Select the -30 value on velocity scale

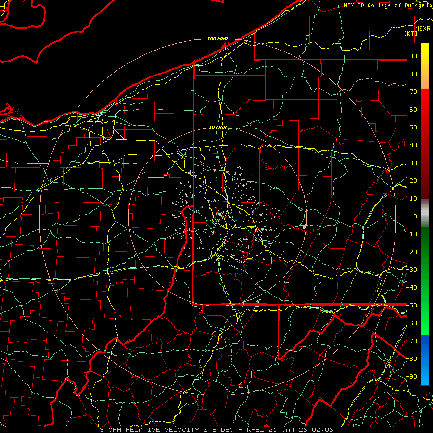pyautogui.click(x=411, y=270)
